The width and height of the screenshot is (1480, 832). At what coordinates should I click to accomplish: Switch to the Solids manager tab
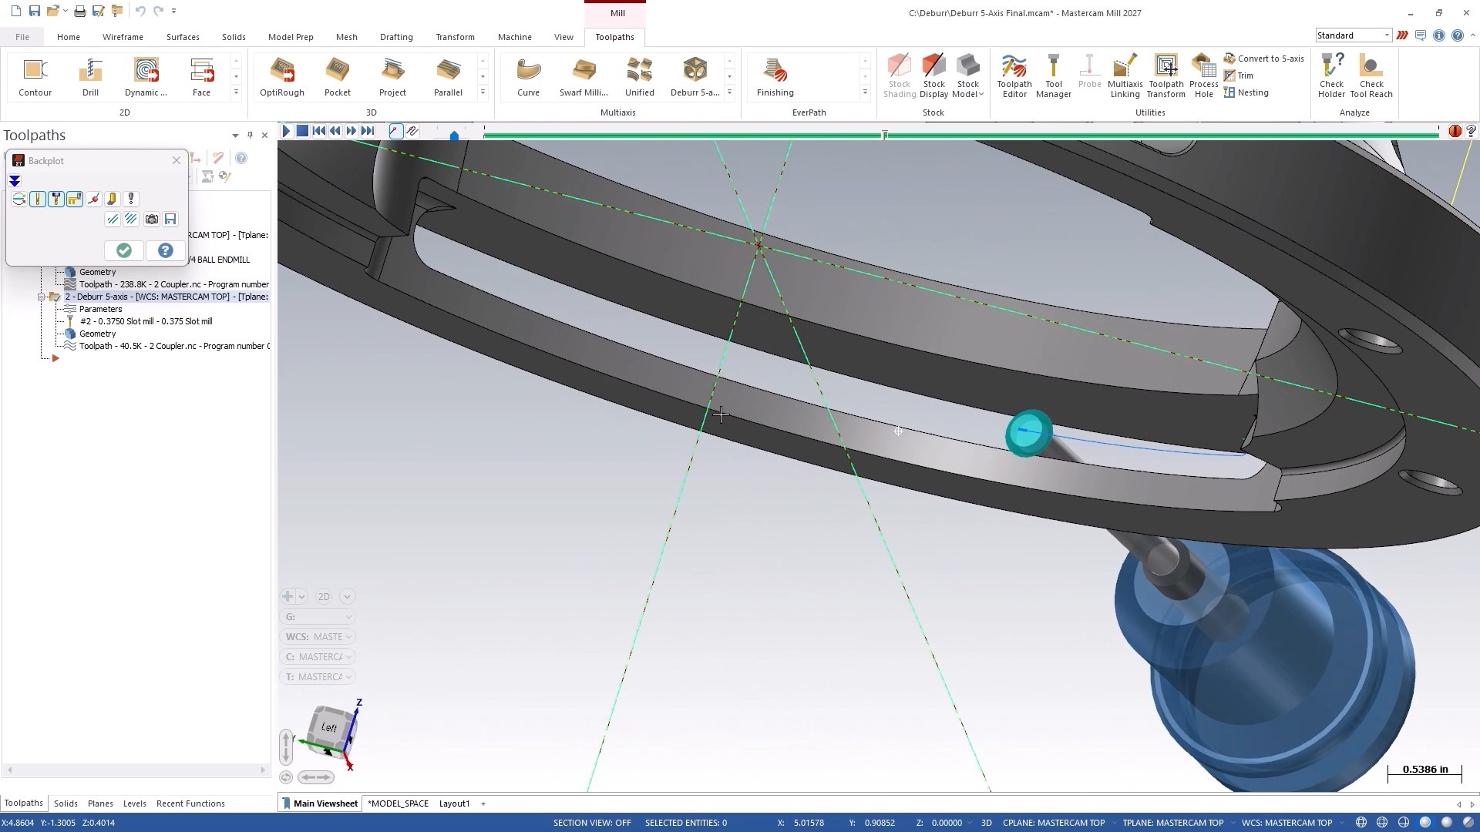point(66,803)
